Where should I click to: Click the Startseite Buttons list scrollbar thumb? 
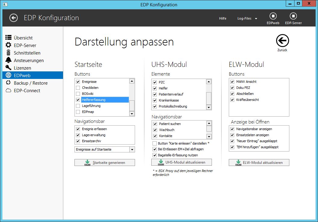coord(132,105)
